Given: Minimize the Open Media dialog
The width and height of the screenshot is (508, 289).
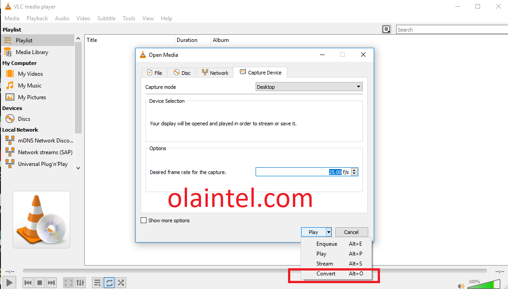Looking at the screenshot, I should tap(322, 55).
